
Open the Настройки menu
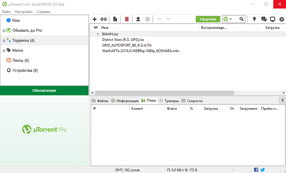(24, 12)
